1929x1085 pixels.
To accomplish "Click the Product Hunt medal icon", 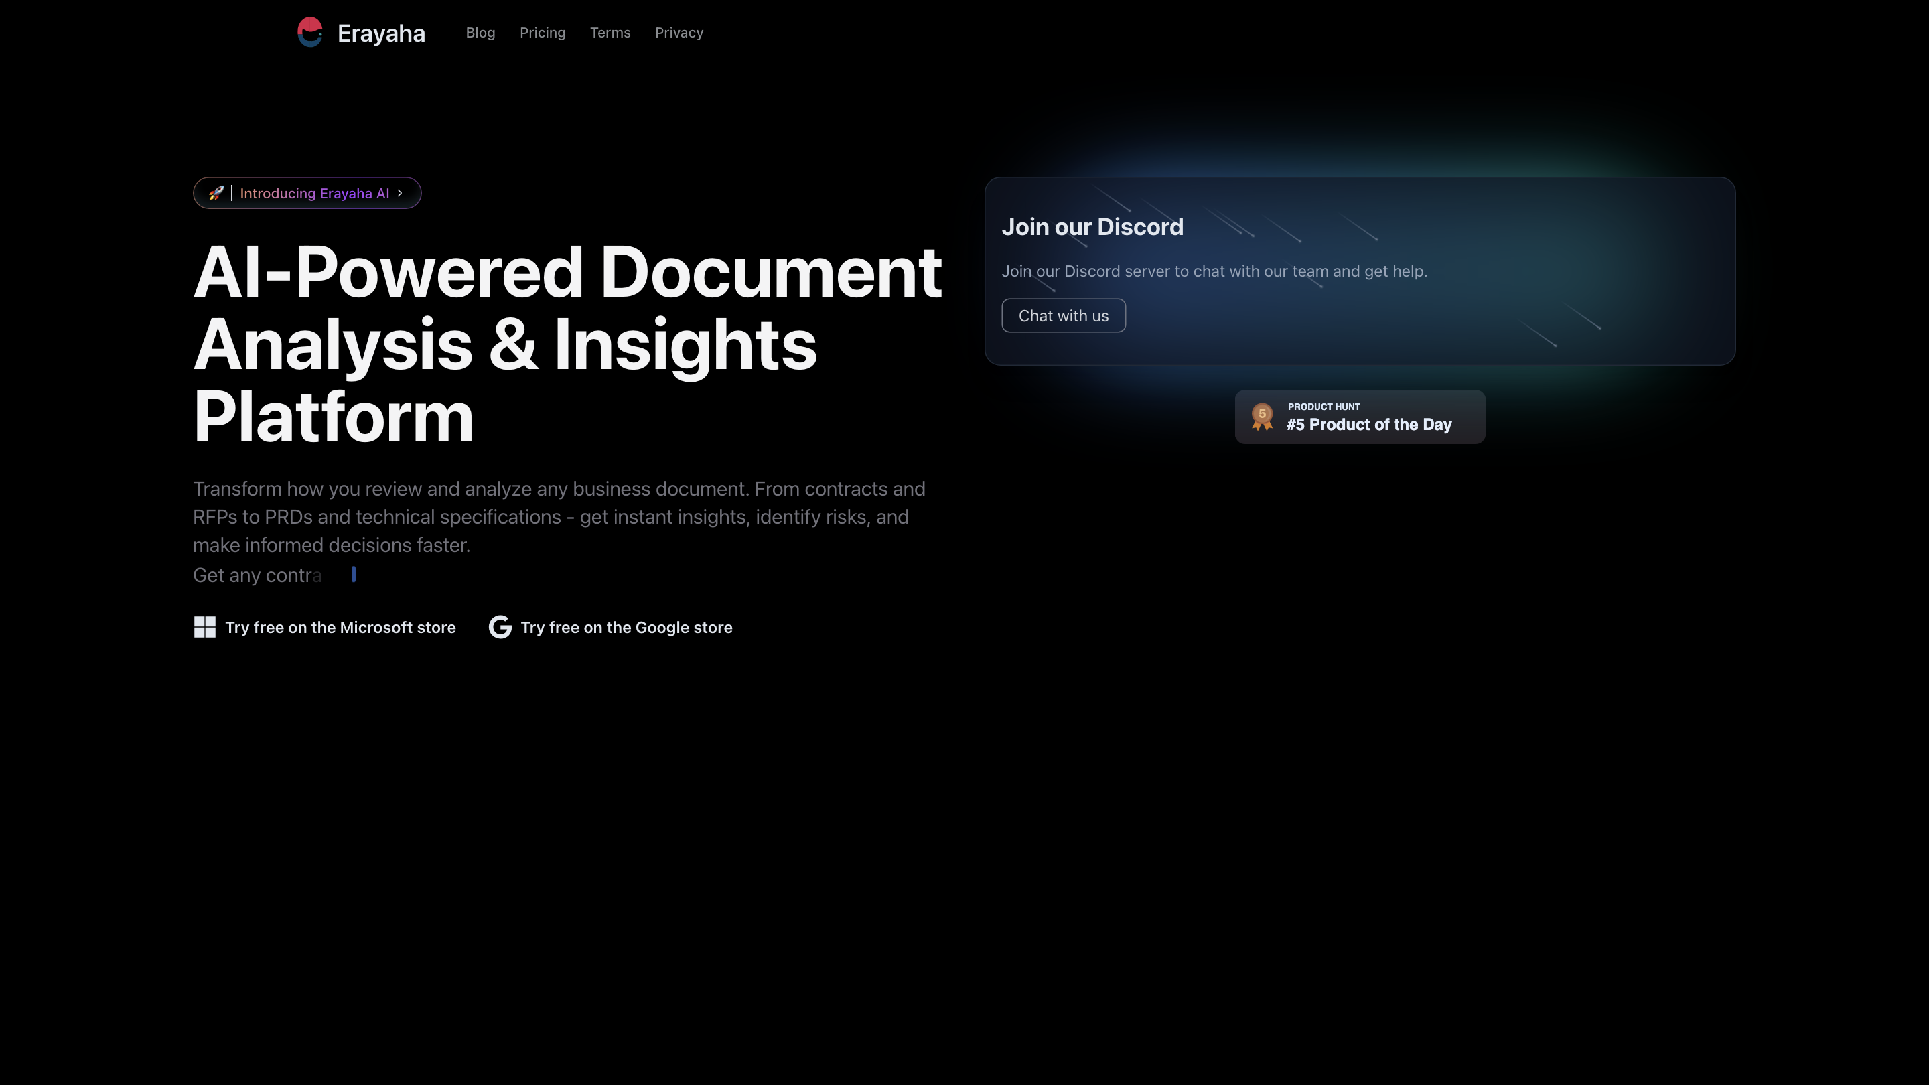I will (x=1262, y=417).
